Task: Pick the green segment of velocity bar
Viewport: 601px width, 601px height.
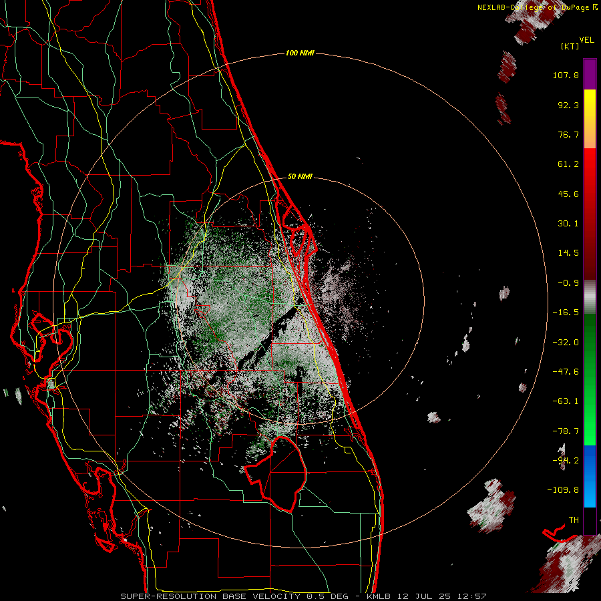Action: coord(590,379)
